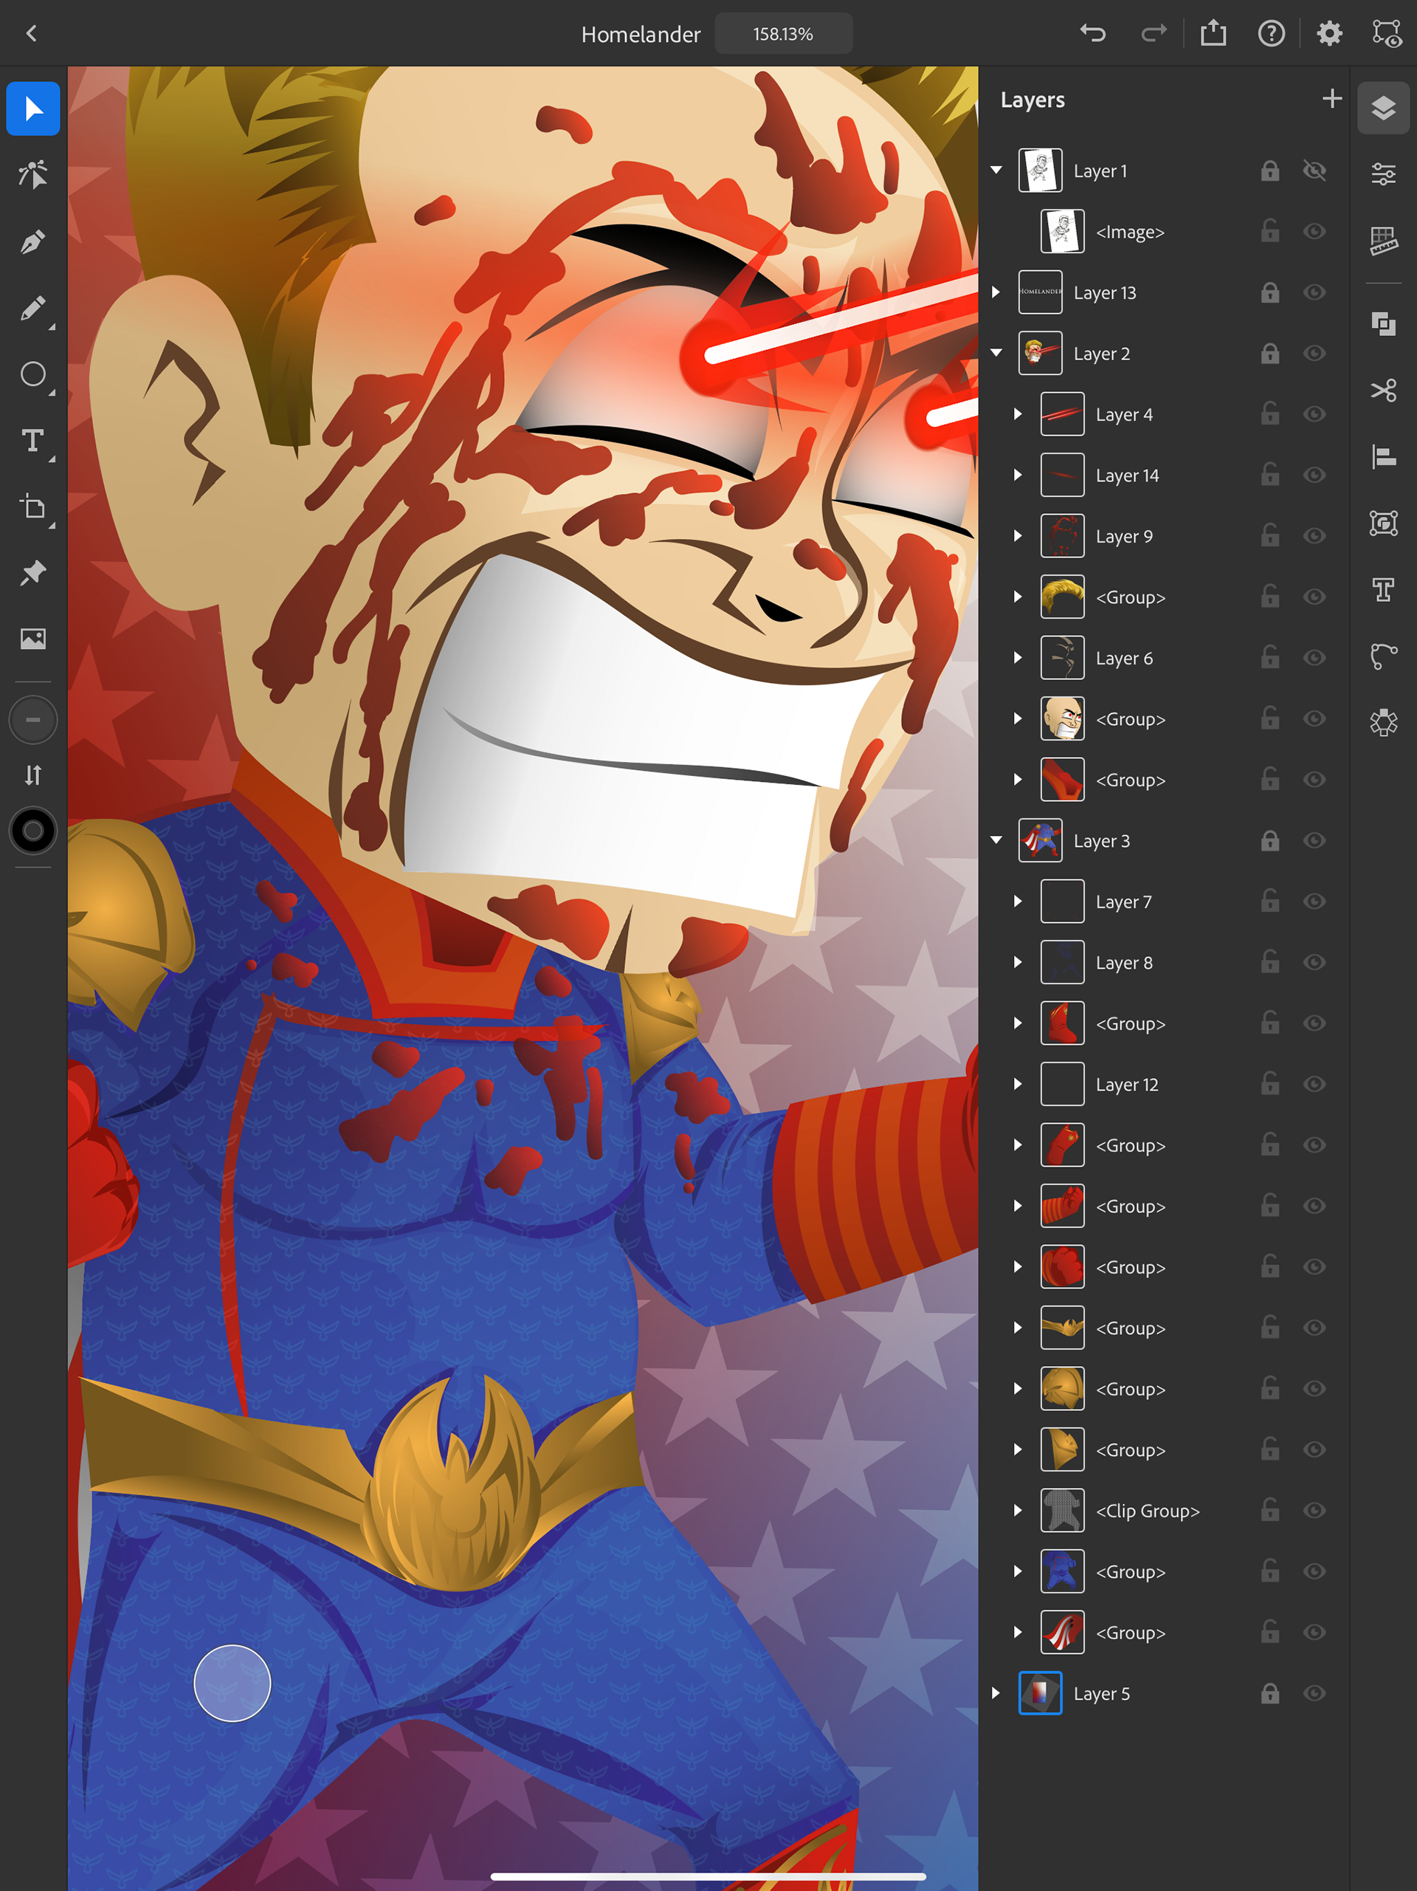Open the Align panel
1417x1891 pixels.
(1383, 456)
